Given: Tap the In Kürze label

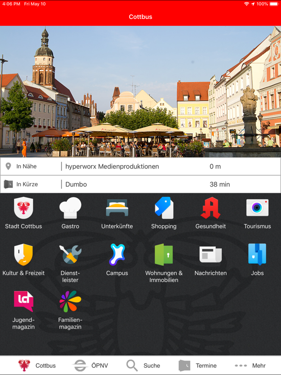Looking at the screenshot, I should (x=27, y=185).
